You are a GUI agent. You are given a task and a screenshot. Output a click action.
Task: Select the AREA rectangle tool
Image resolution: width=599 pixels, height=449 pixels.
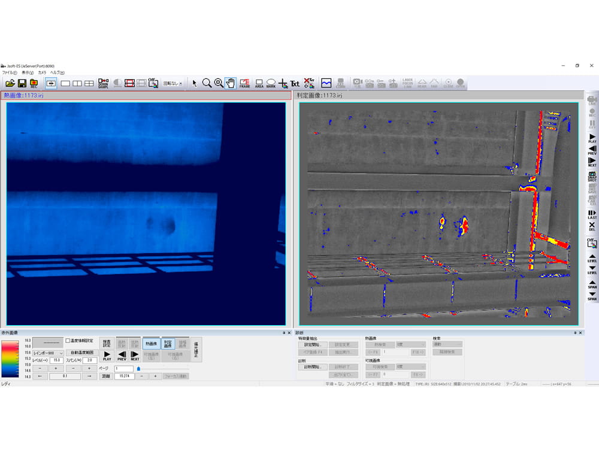coord(259,83)
